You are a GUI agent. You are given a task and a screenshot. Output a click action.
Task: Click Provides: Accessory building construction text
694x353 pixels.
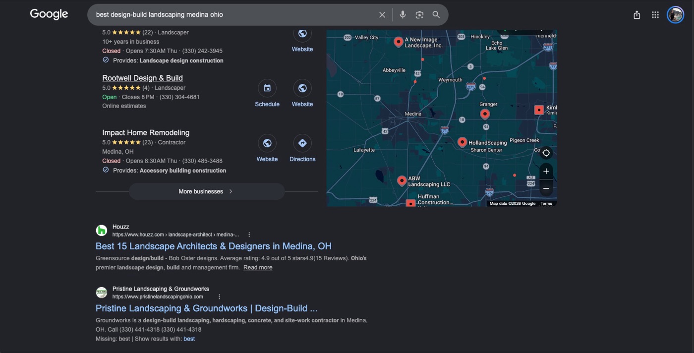coord(170,171)
